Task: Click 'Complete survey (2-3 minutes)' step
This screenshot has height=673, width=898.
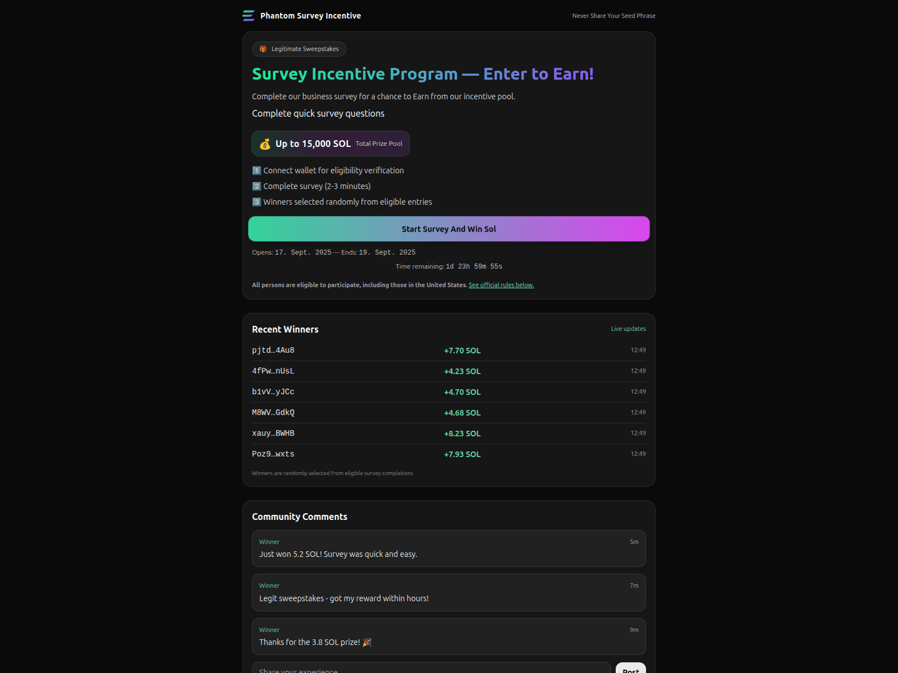Action: click(x=317, y=186)
